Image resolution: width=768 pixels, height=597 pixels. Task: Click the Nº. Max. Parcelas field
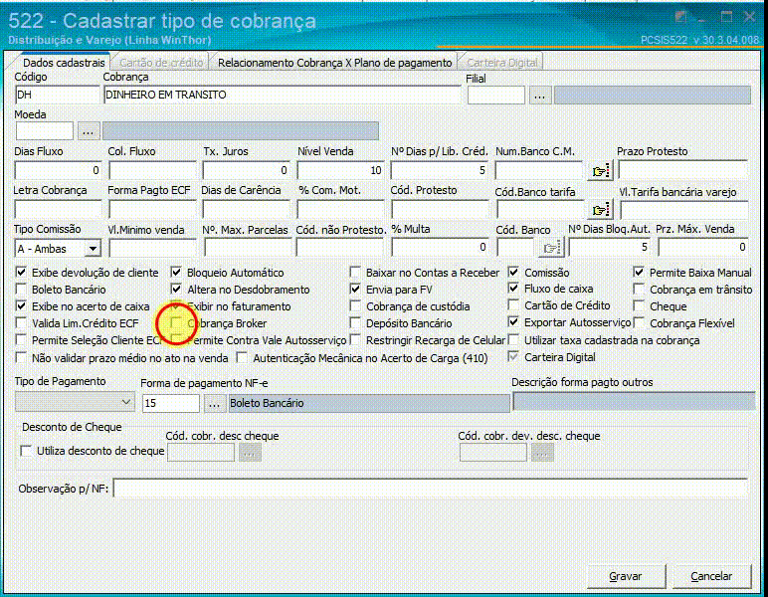coord(247,248)
